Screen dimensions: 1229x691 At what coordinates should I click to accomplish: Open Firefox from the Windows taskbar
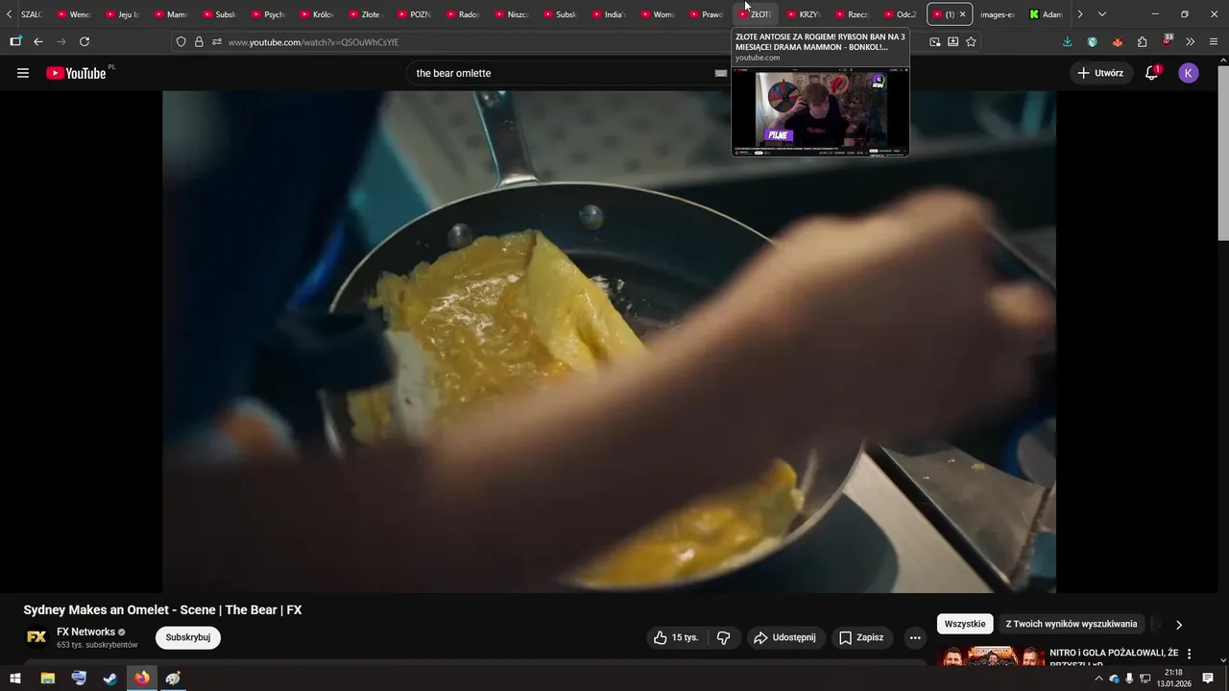click(142, 679)
